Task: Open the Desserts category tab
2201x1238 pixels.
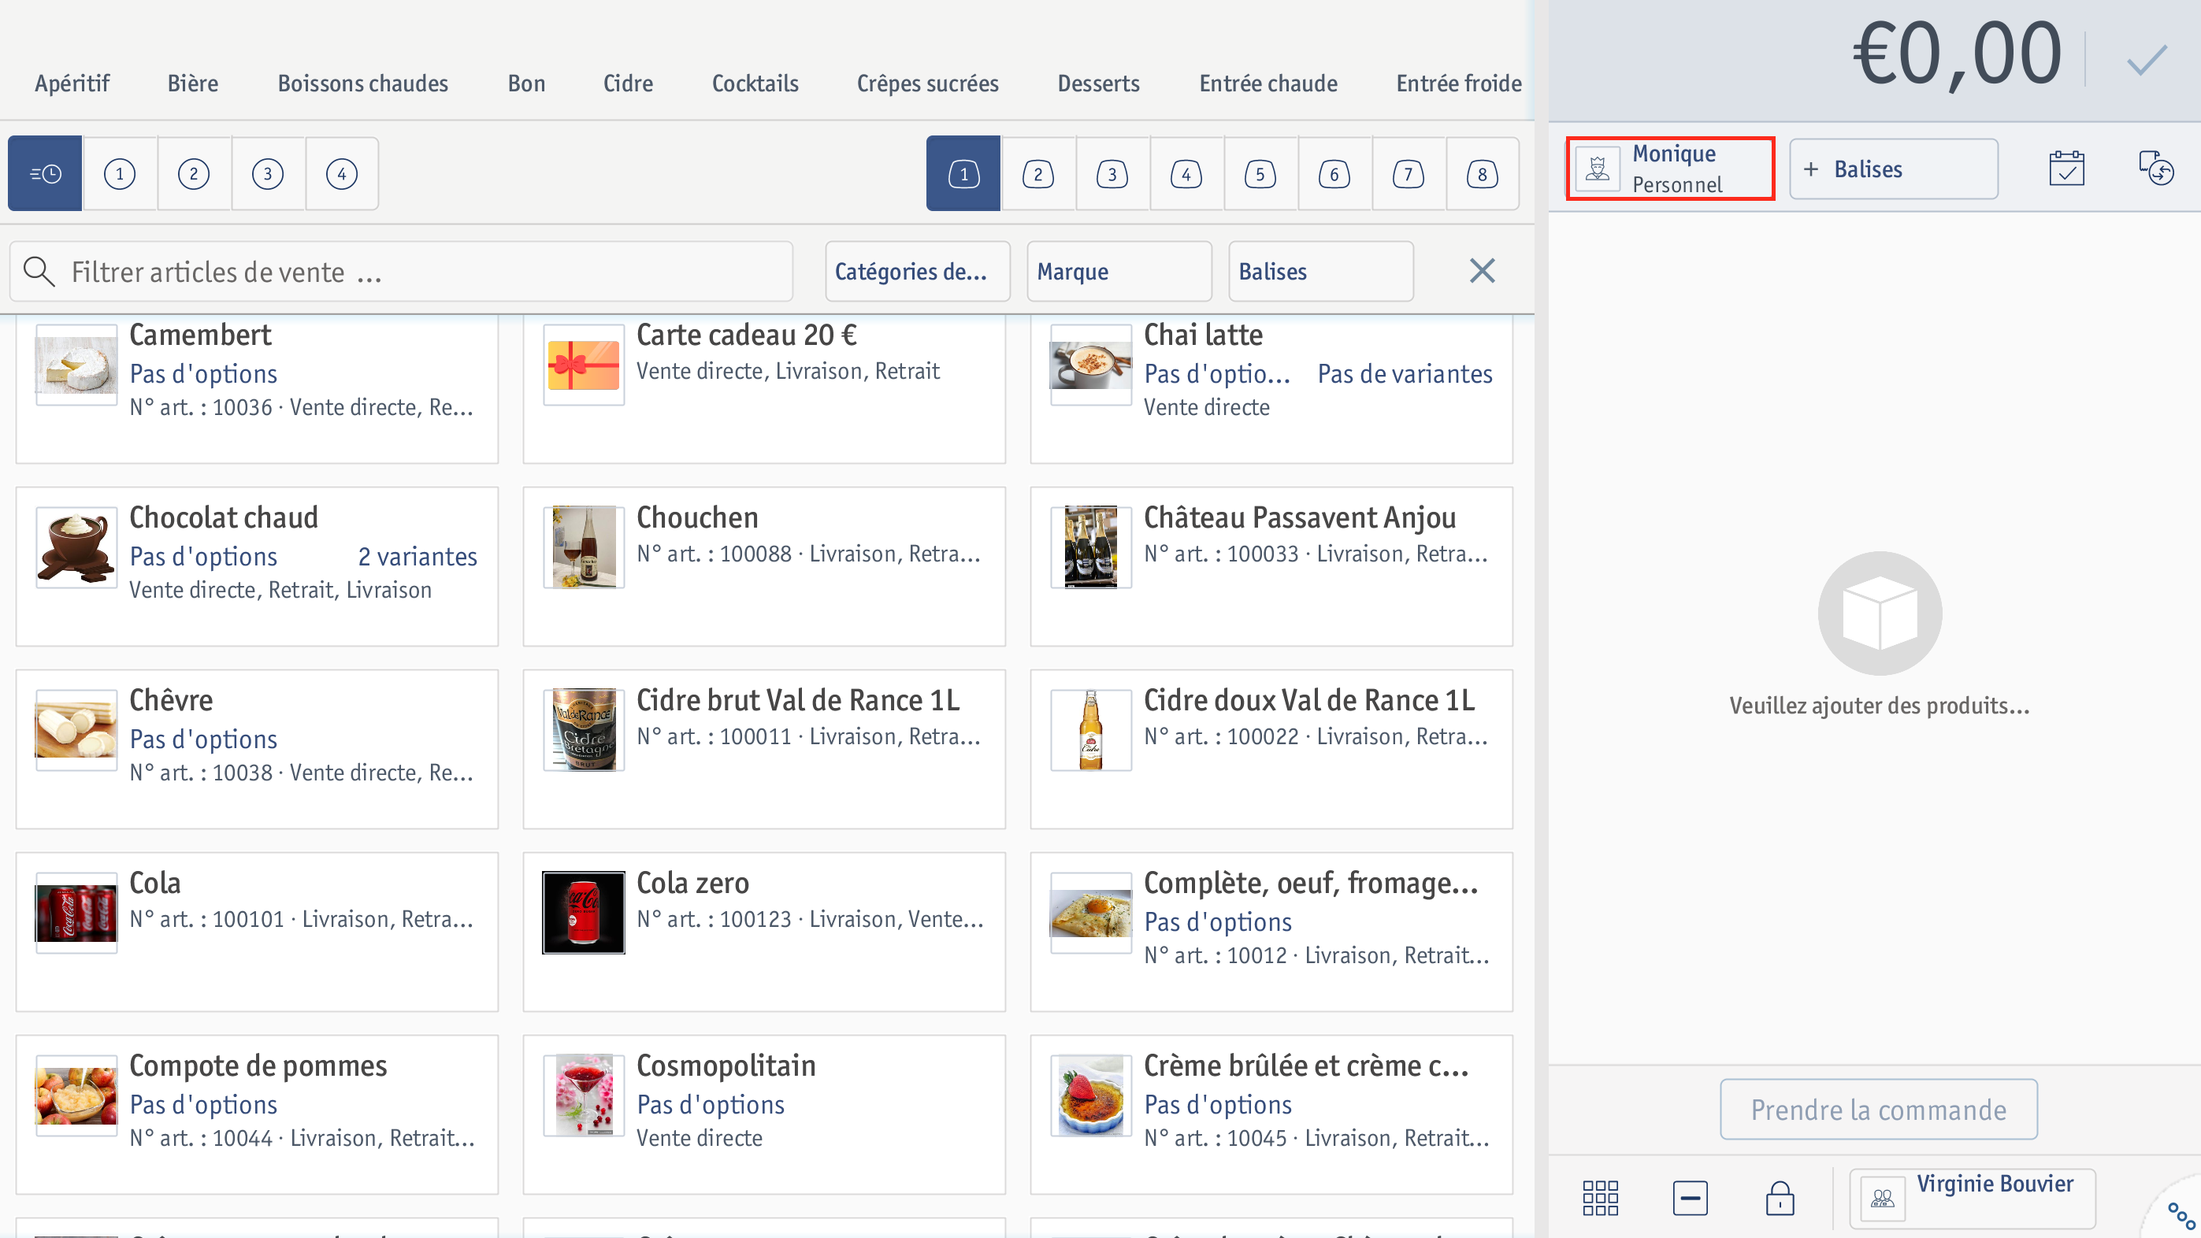Action: point(1098,83)
